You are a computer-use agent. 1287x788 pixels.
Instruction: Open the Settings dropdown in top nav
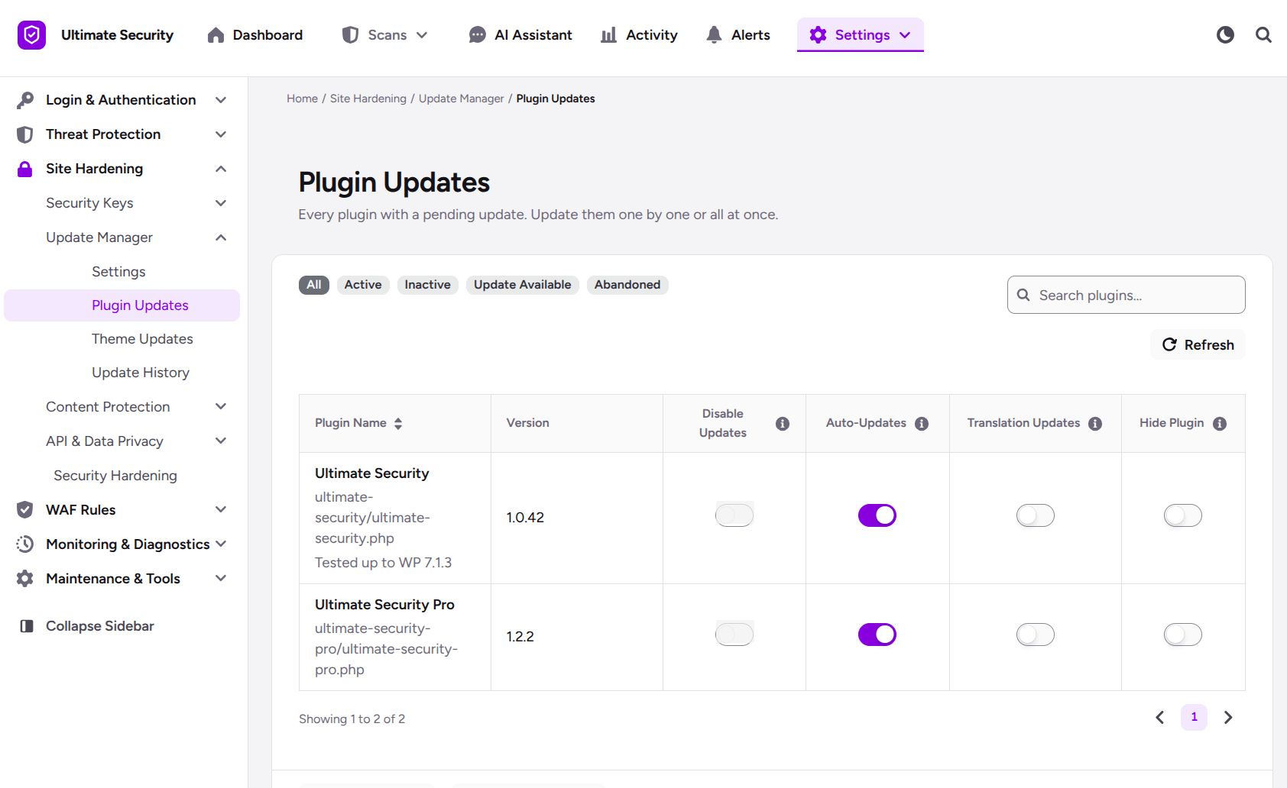coord(861,35)
